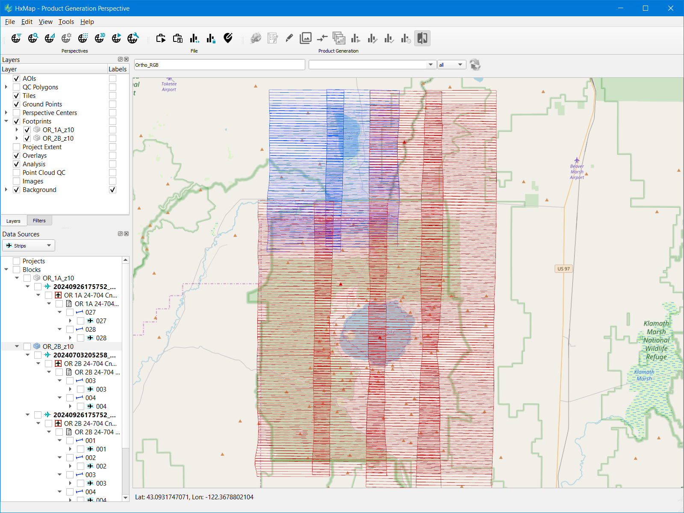Click the globe with magnifier perspective icon

[32, 38]
